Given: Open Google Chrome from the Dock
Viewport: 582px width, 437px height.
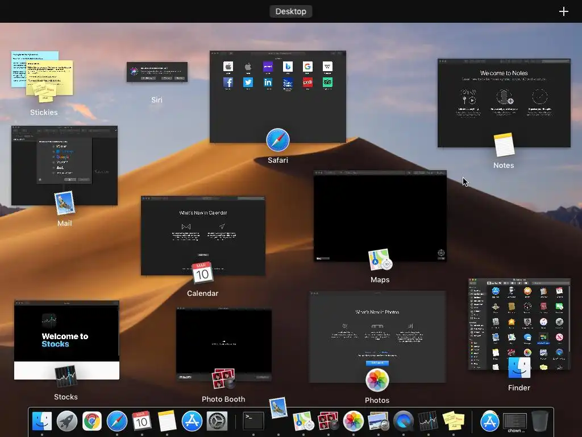Looking at the screenshot, I should pos(92,421).
